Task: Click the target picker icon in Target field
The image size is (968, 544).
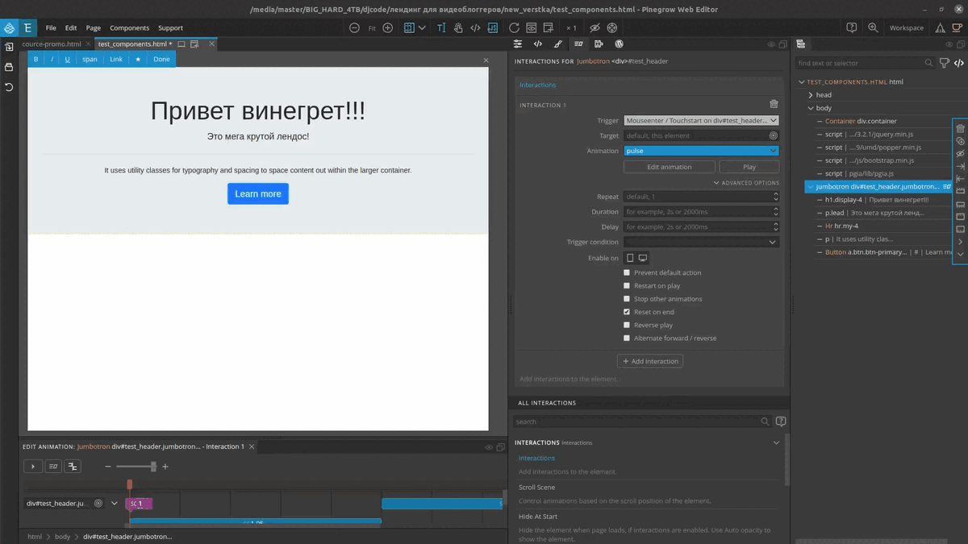Action: (x=774, y=135)
